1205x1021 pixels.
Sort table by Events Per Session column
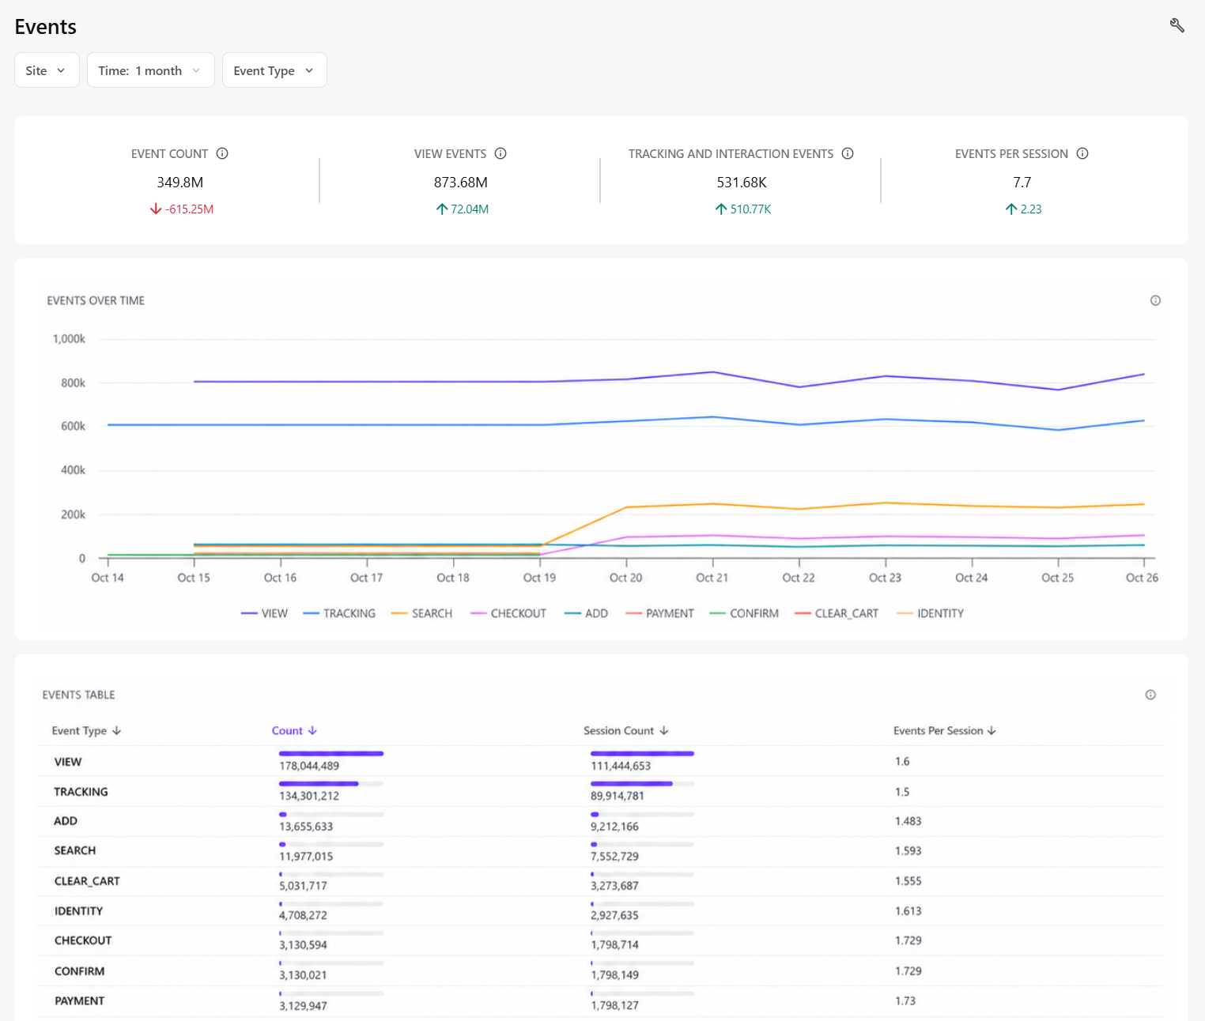[x=945, y=731]
